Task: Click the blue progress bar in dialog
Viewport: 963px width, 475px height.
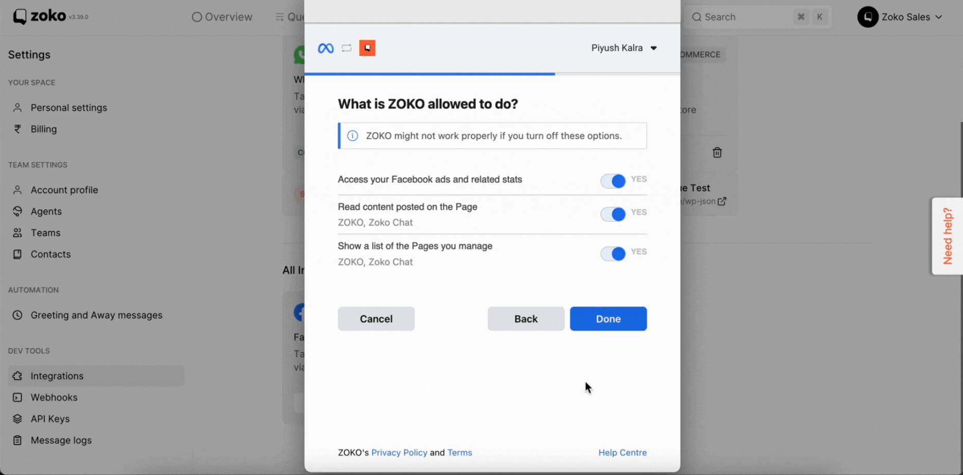Action: point(430,74)
